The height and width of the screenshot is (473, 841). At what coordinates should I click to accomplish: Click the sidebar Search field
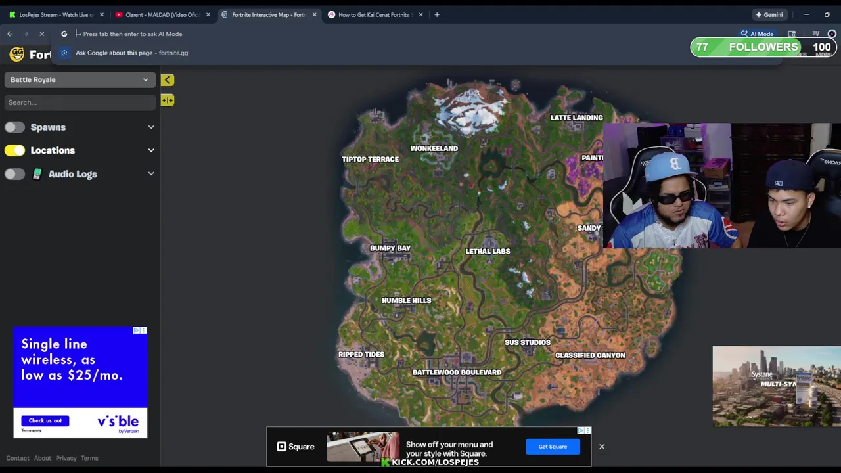coord(80,102)
